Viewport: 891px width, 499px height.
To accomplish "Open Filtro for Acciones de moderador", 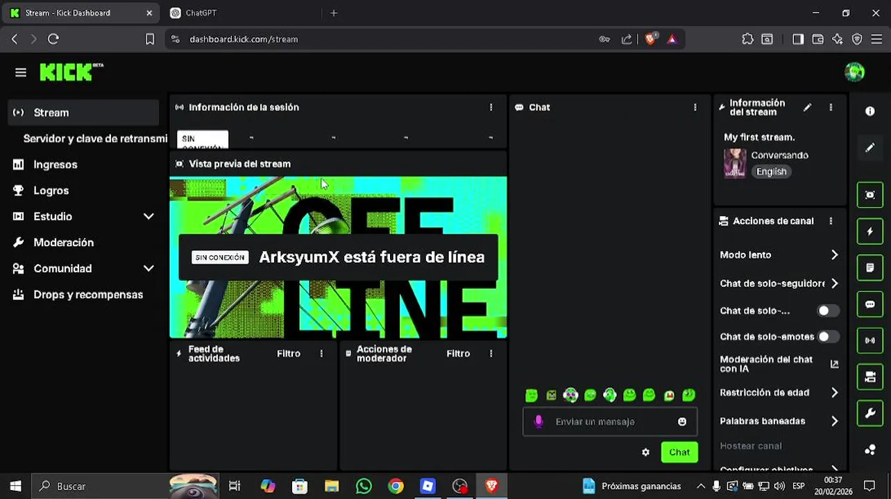I will (458, 353).
